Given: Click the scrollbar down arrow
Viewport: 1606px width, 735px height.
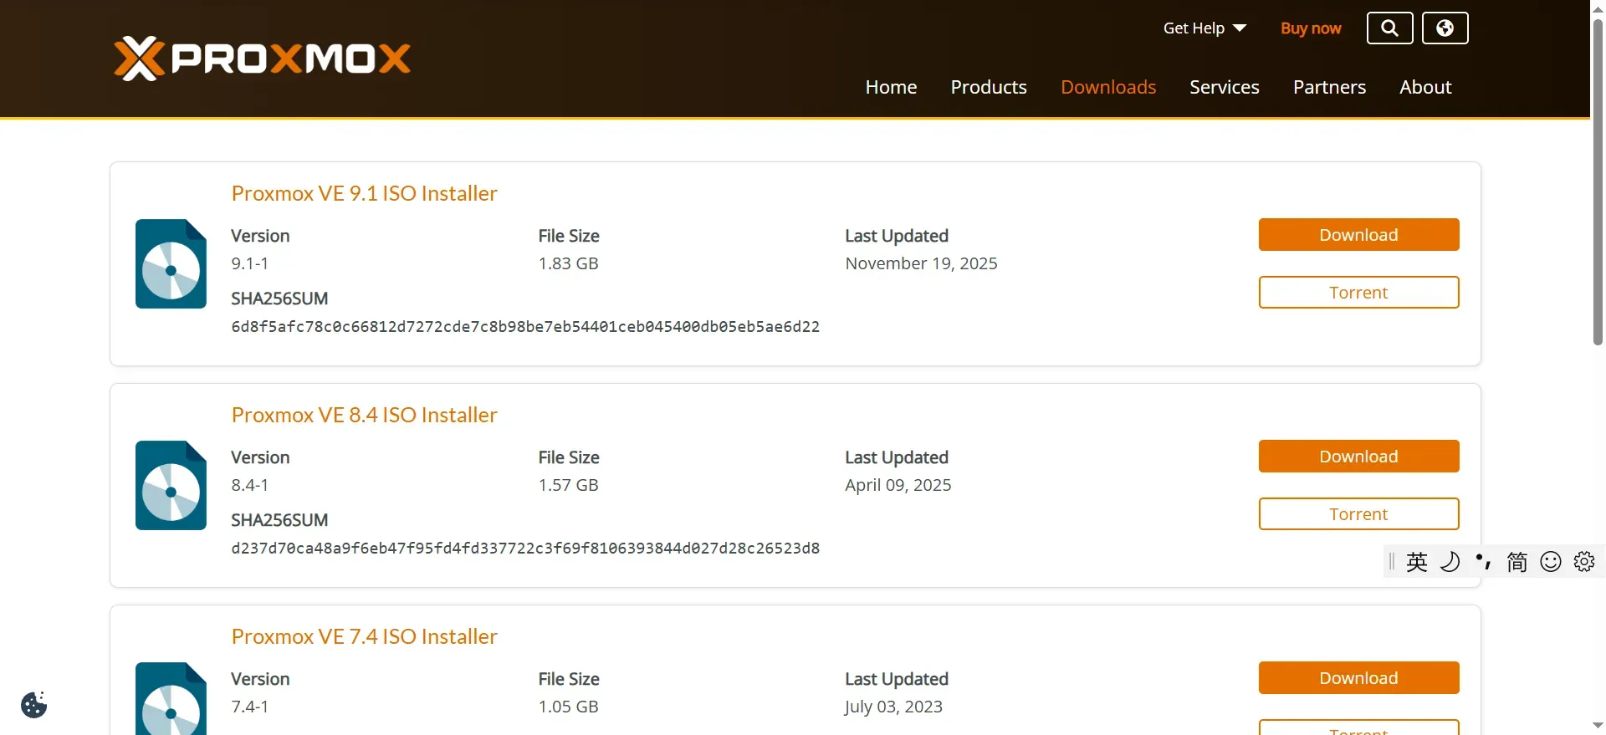Looking at the screenshot, I should pos(1598,726).
